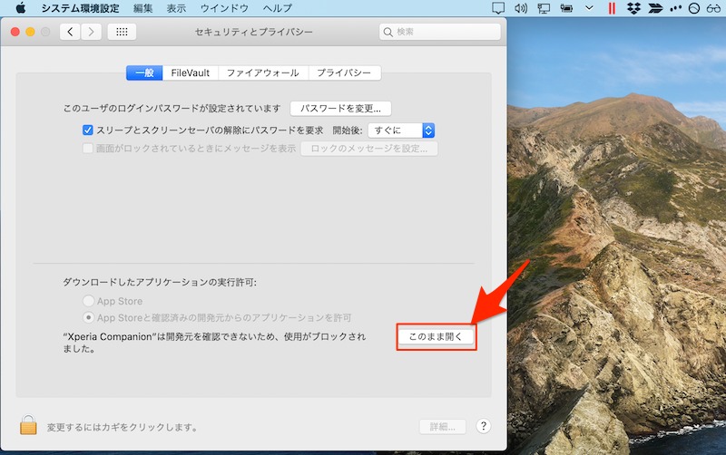This screenshot has height=455, width=726.
Task: Open the ウインドウ menu
Action: [x=227, y=8]
